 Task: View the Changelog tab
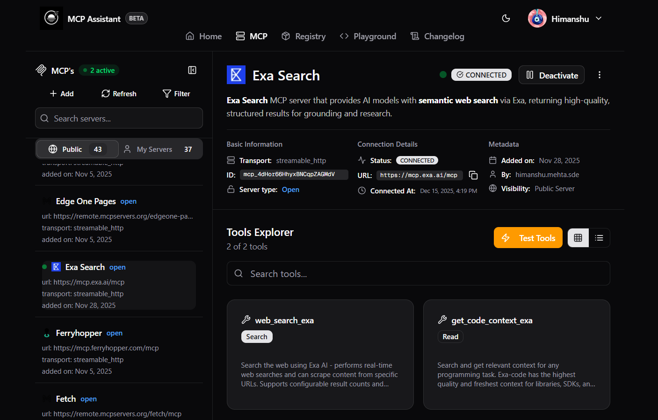click(x=437, y=36)
